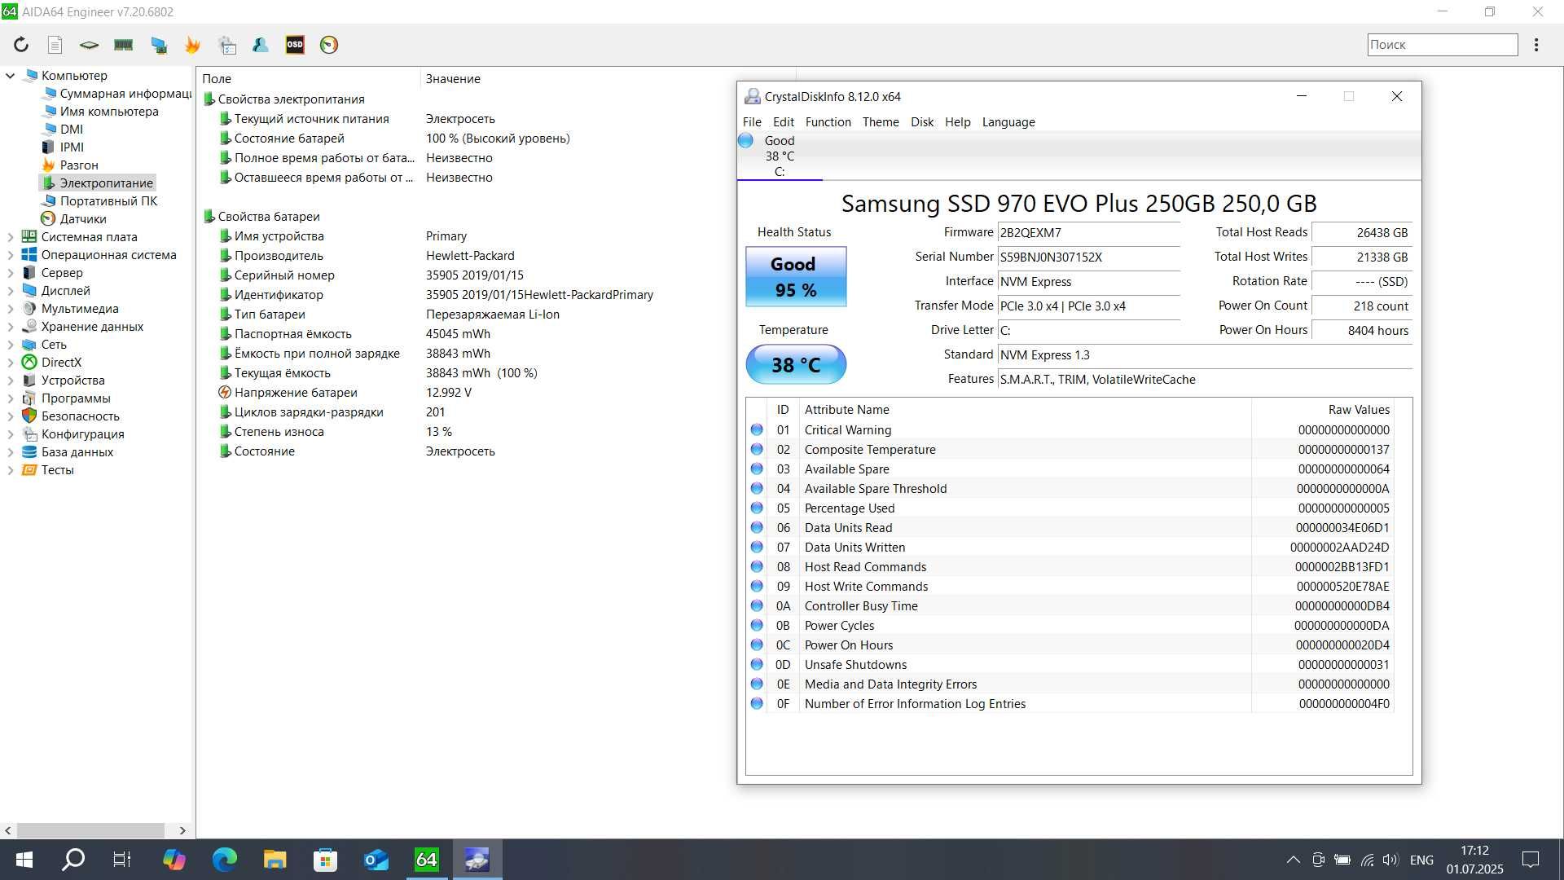Select the Percentage Used attribute row
This screenshot has height=880, width=1564.
[x=1070, y=508]
